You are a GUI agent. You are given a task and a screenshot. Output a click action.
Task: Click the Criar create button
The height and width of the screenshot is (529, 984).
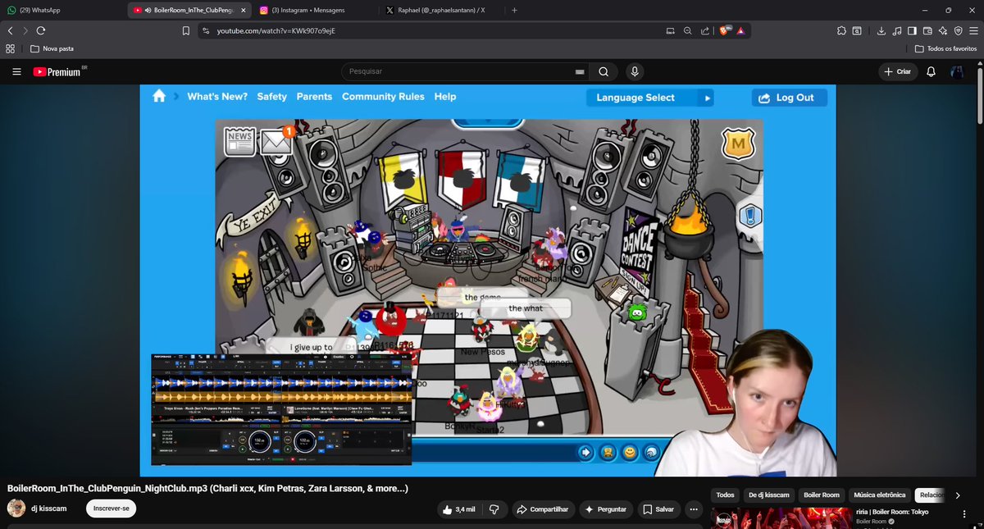(x=897, y=72)
